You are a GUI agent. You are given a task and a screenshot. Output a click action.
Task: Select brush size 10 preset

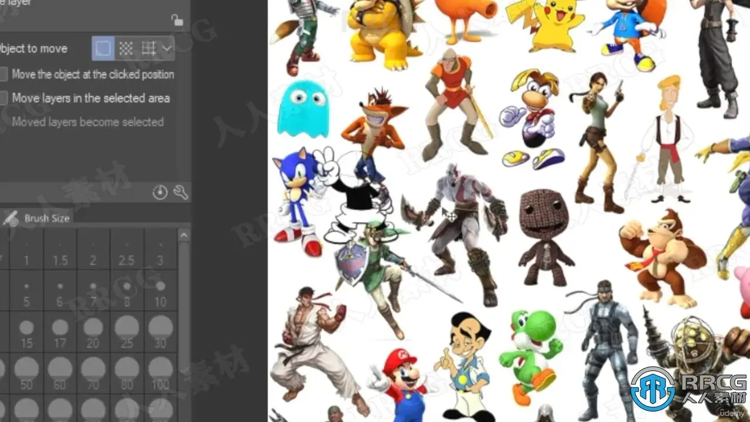click(161, 291)
